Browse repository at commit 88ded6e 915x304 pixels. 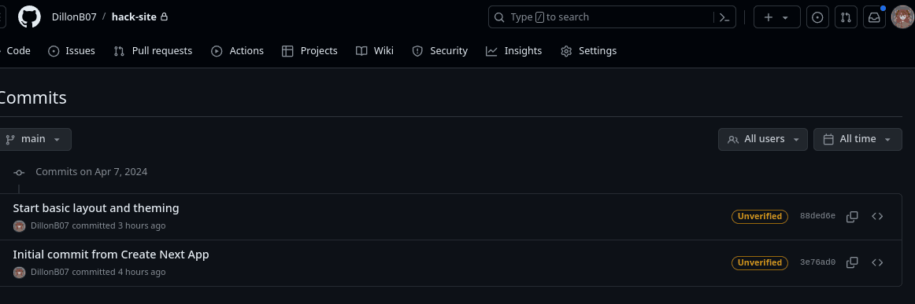877,217
